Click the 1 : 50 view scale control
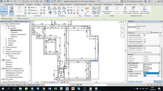 pyautogui.click(x=37, y=82)
